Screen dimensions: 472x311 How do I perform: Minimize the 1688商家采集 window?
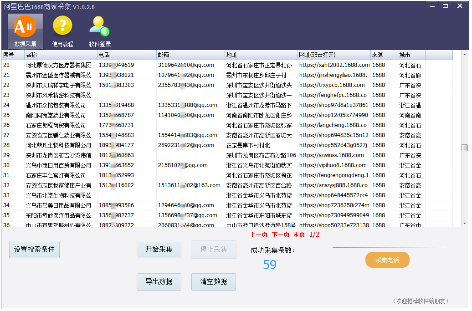click(432, 6)
